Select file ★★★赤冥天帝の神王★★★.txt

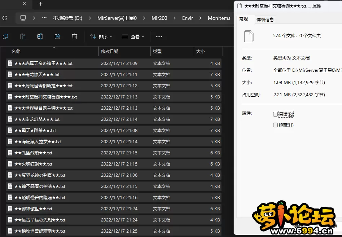[x=114, y=63]
